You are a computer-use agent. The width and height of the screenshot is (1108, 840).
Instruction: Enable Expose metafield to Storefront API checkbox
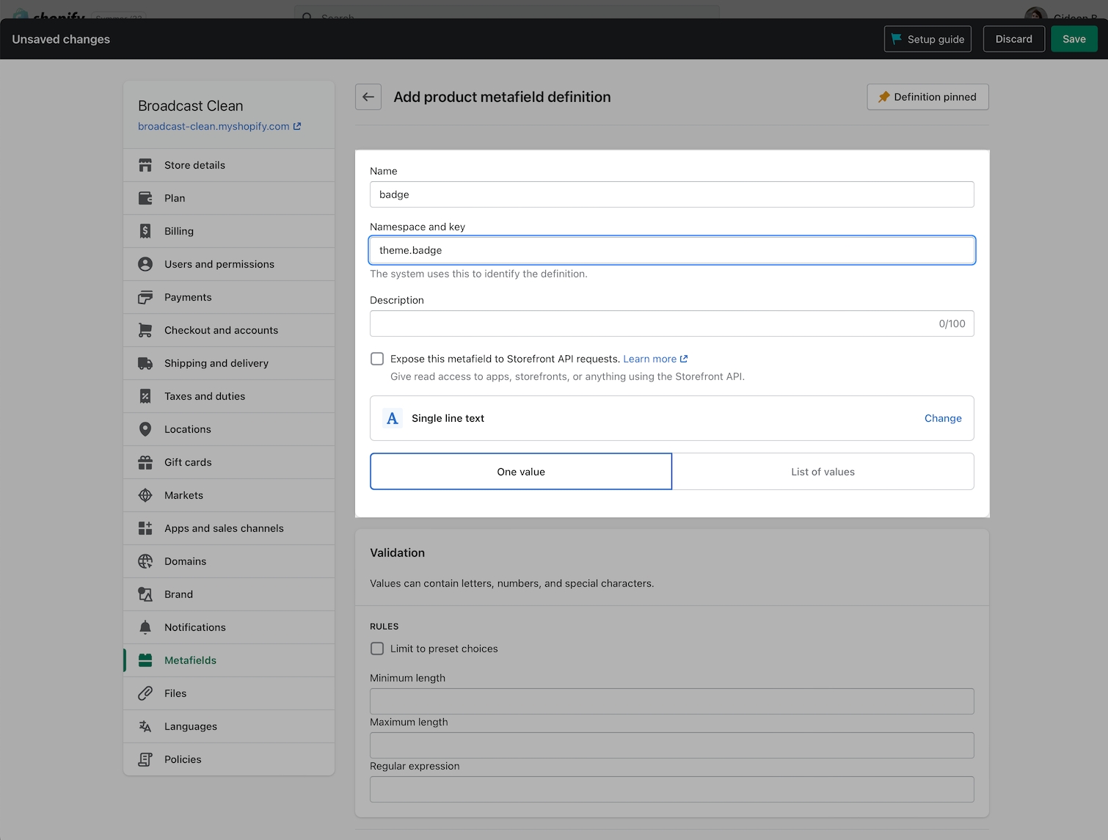click(377, 359)
